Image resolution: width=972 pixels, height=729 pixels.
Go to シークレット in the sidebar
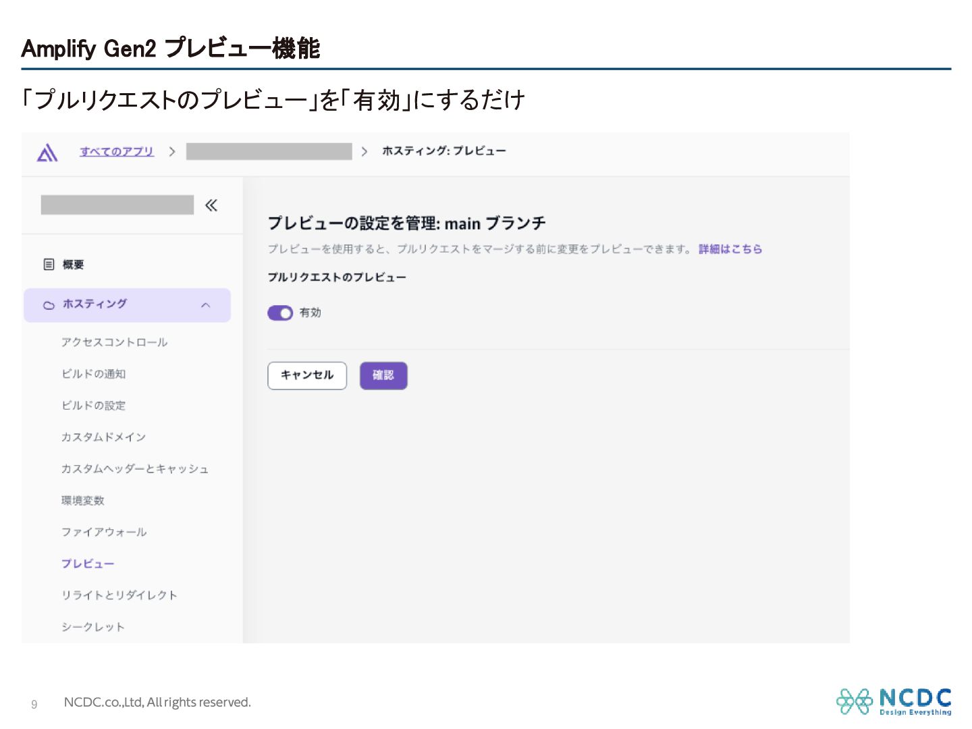pyautogui.click(x=93, y=627)
